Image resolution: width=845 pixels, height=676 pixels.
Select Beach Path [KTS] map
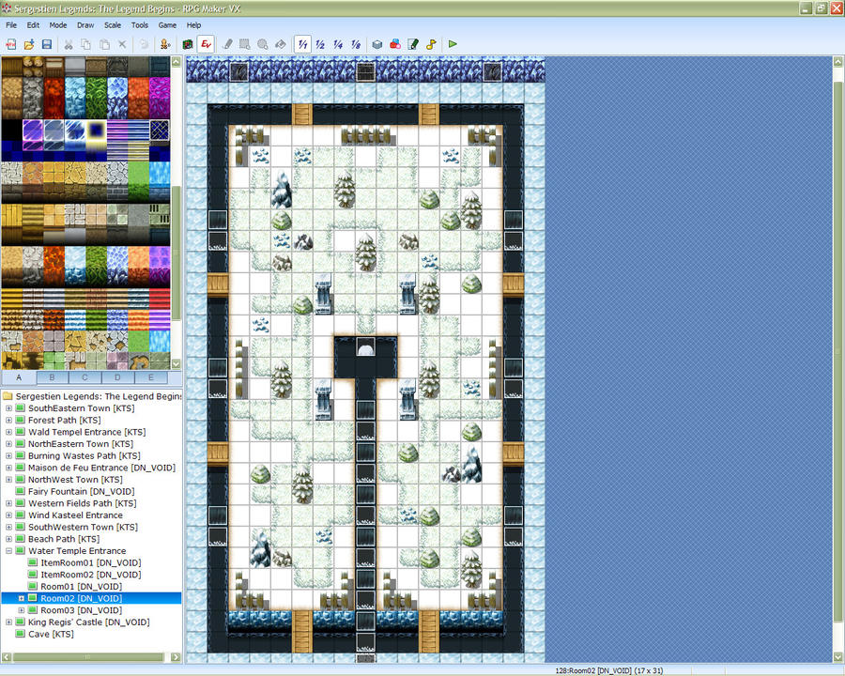point(64,539)
